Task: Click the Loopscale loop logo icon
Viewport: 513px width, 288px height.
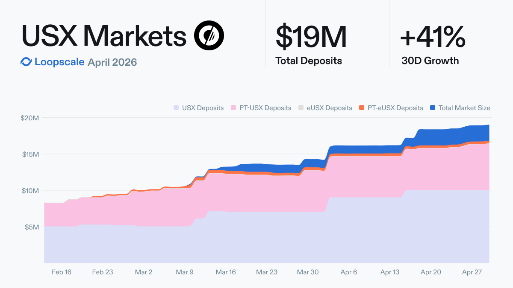Action: click(26, 62)
